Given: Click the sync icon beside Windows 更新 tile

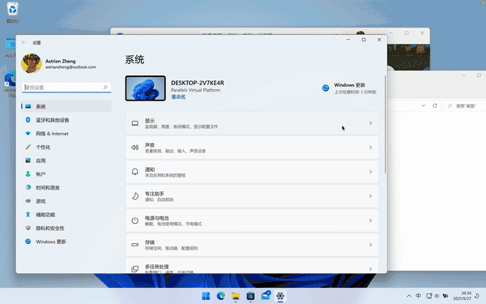Looking at the screenshot, I should (x=326, y=88).
